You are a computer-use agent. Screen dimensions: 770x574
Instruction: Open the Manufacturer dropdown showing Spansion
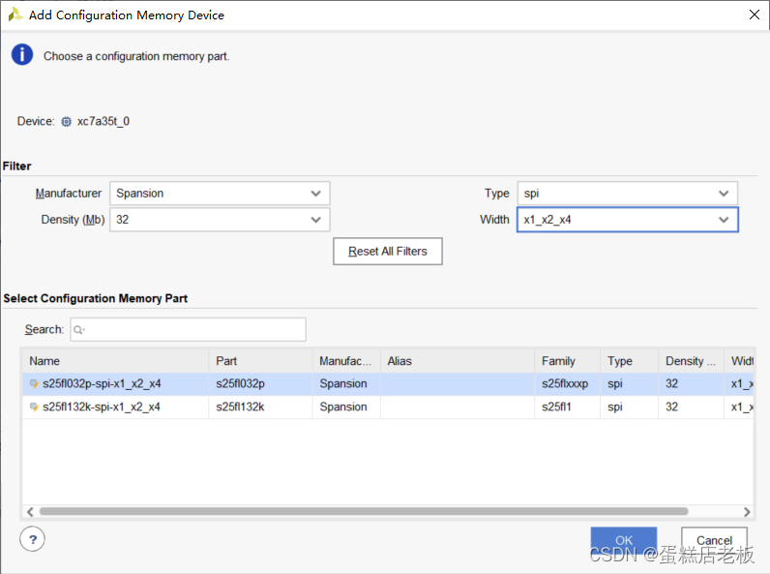coord(220,194)
